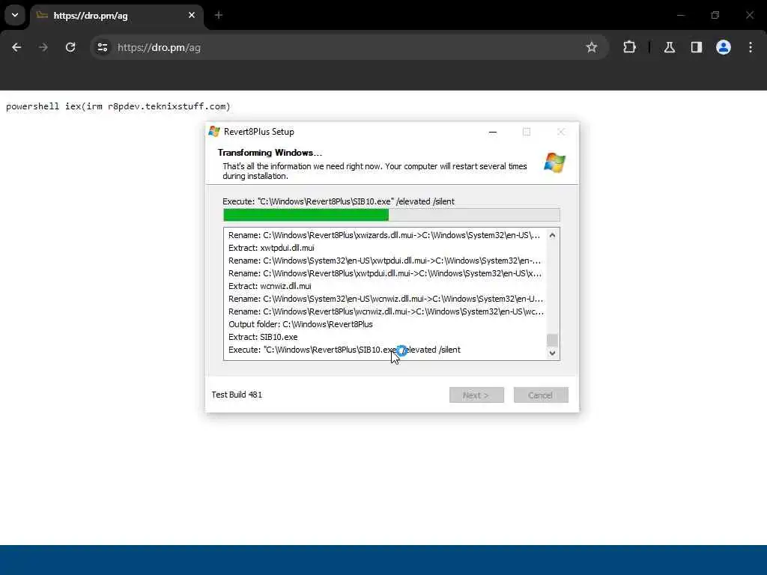Expand the tab search dropdown arrow
The height and width of the screenshot is (575, 767).
click(x=15, y=15)
